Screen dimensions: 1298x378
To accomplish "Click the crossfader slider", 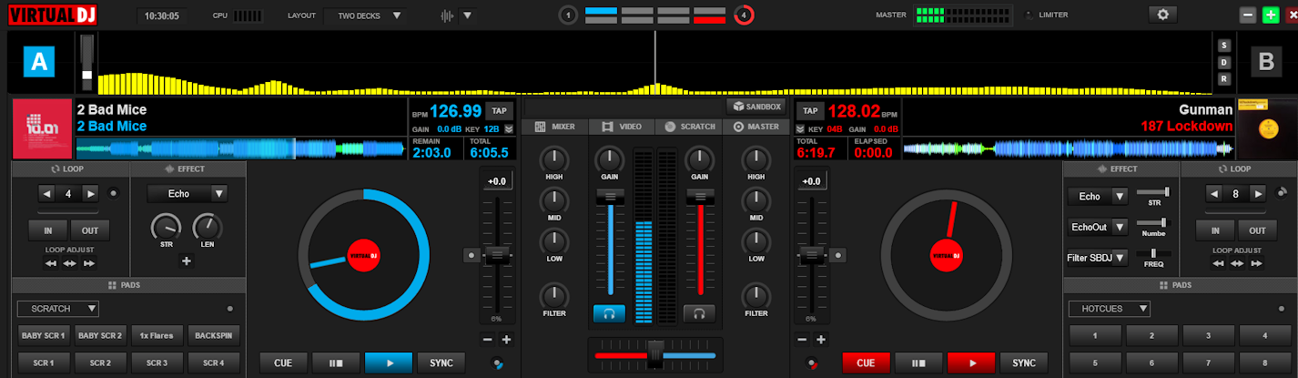I will [x=655, y=354].
